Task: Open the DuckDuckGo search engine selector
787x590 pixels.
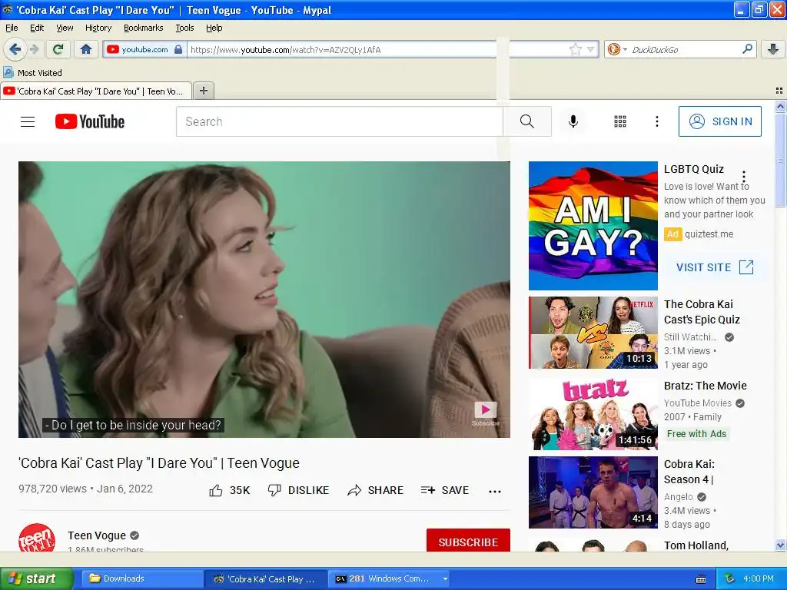Action: 617,49
